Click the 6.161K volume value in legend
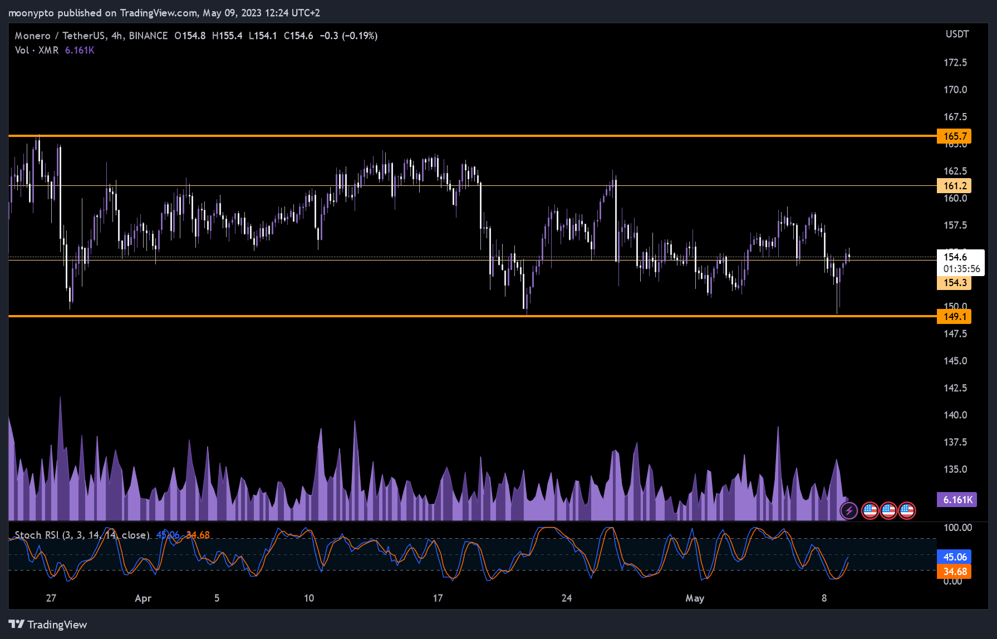997x639 pixels. [x=80, y=50]
